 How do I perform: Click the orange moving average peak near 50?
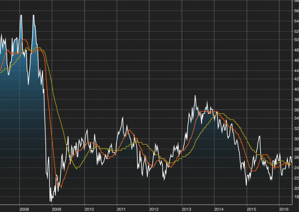tap(25, 40)
